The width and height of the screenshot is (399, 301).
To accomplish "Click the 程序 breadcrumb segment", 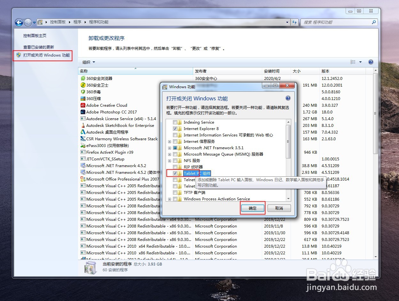I will pyautogui.click(x=77, y=22).
